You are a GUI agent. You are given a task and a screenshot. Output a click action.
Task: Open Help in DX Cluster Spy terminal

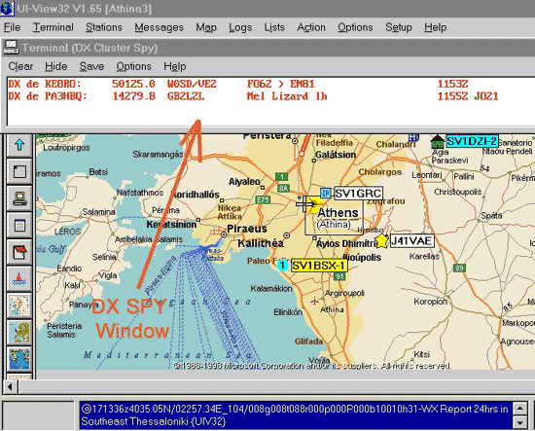click(175, 66)
